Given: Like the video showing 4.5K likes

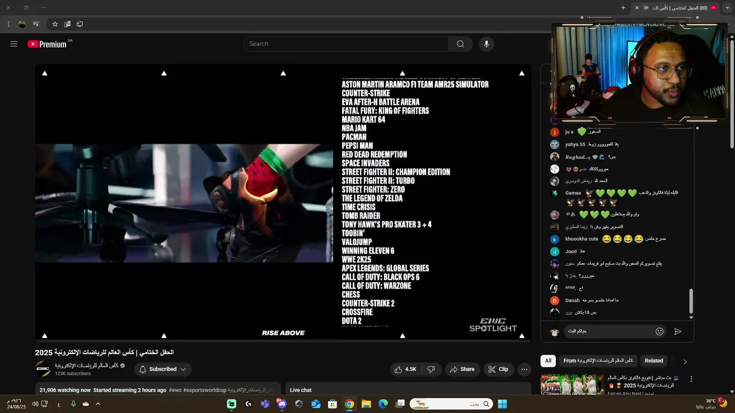Looking at the screenshot, I should (405, 369).
